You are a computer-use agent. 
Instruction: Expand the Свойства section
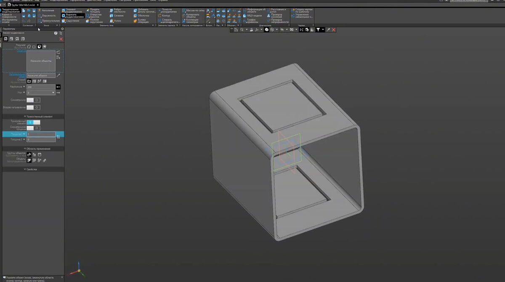coord(31,169)
